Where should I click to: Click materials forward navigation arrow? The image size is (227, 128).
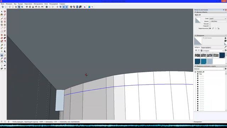pos(199,50)
